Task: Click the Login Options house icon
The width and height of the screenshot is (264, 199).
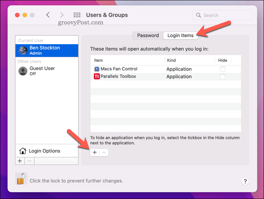Action: click(22, 151)
